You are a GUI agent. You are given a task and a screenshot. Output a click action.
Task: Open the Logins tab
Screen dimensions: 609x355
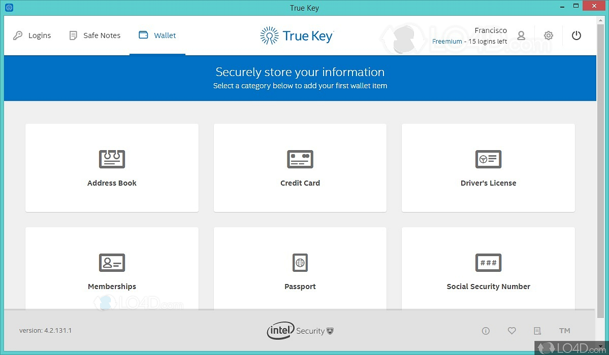tap(32, 35)
